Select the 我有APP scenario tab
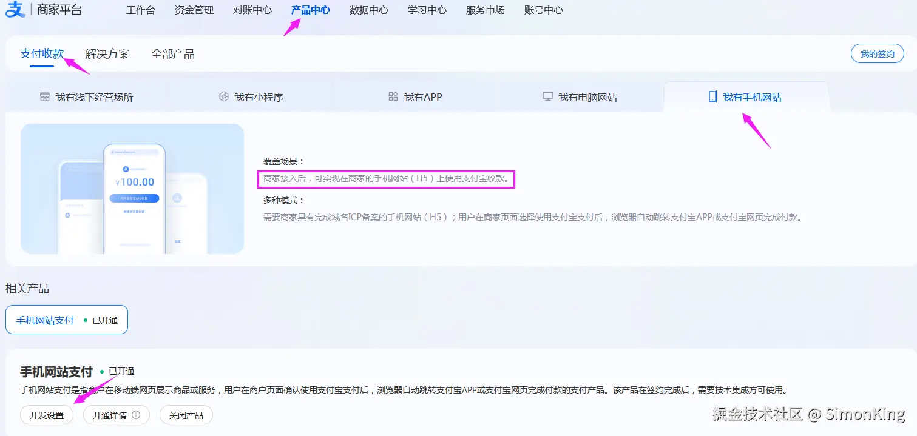This screenshot has height=436, width=917. 416,97
